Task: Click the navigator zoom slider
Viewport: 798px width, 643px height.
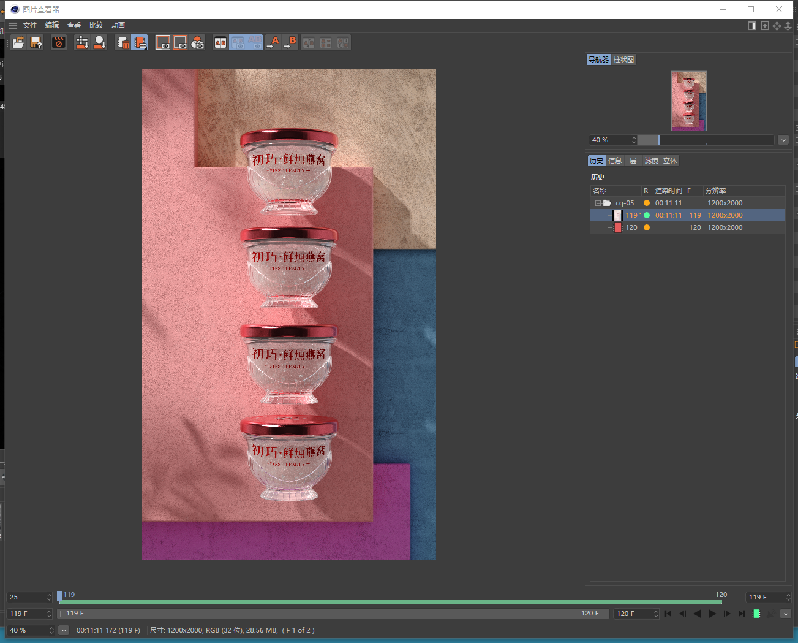Action: [x=706, y=140]
